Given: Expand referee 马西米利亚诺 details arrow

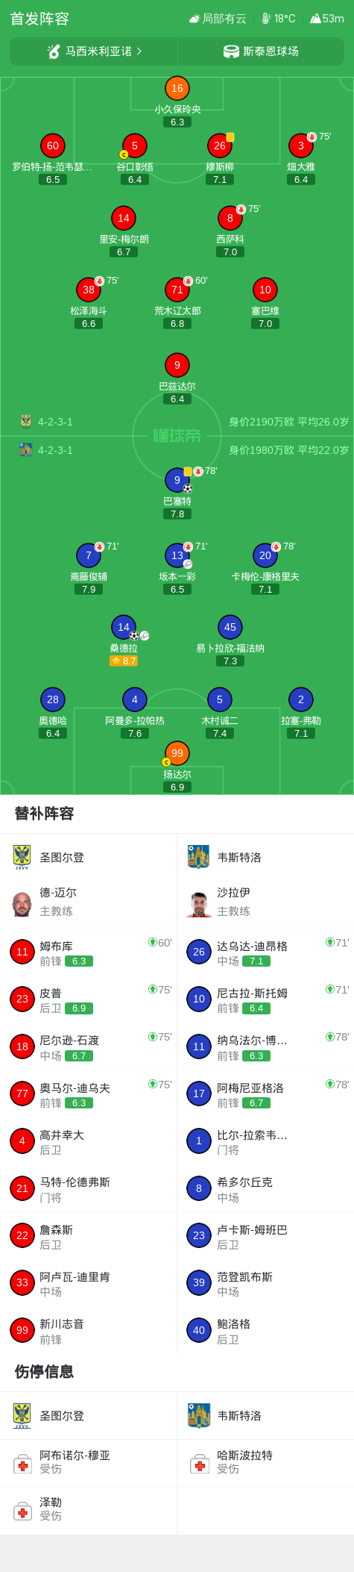Looking at the screenshot, I should (x=139, y=52).
